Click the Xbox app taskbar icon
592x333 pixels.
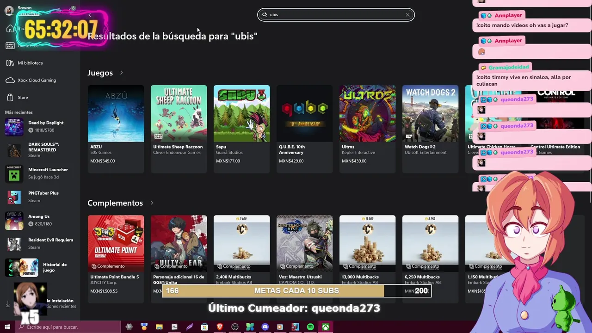[x=326, y=327]
